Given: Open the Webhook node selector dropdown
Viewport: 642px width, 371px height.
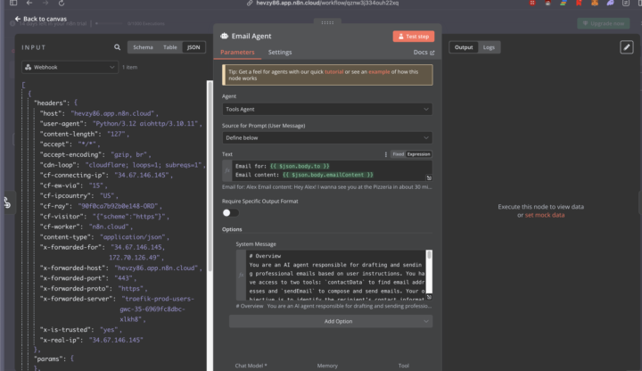Looking at the screenshot, I should (70, 67).
